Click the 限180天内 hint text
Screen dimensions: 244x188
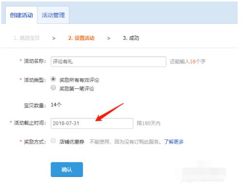[149, 123]
